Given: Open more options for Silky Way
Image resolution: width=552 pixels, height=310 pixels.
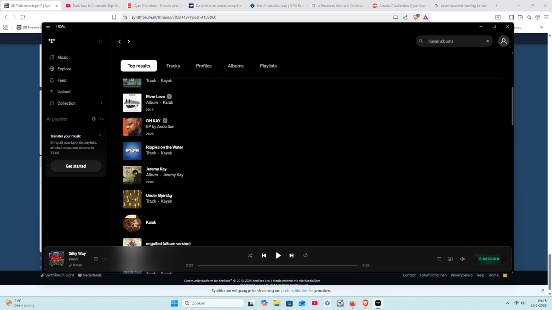Looking at the screenshot, I should (104, 259).
